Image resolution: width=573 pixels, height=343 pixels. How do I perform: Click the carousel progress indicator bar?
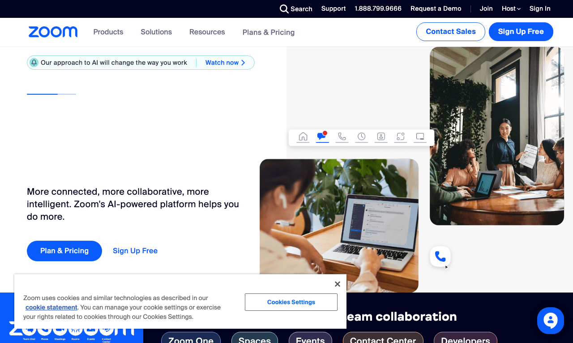[x=51, y=94]
